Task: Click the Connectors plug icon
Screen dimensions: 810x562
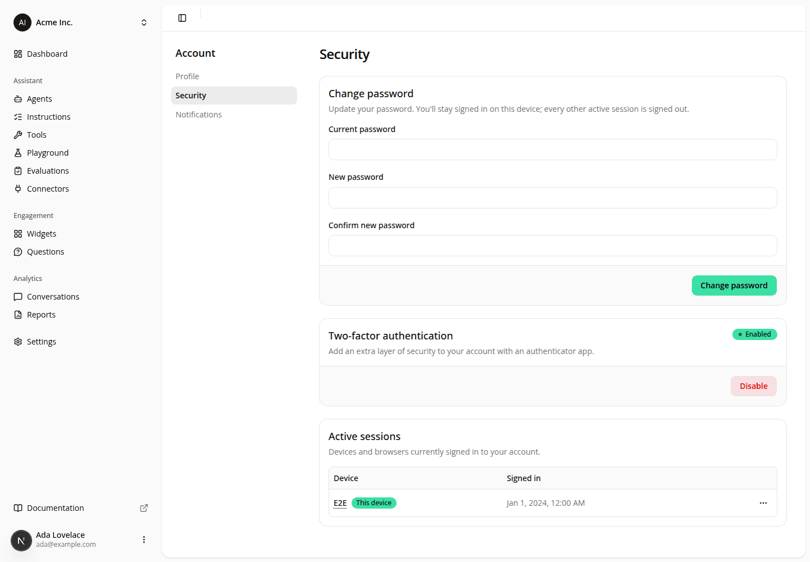Action: (18, 189)
